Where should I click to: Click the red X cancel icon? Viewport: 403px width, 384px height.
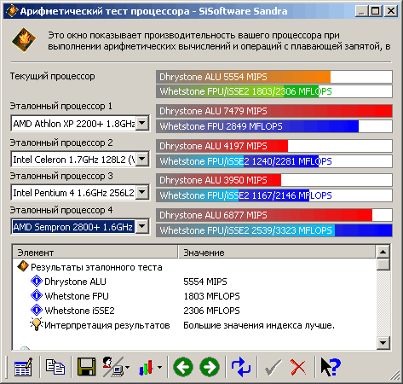tap(298, 367)
